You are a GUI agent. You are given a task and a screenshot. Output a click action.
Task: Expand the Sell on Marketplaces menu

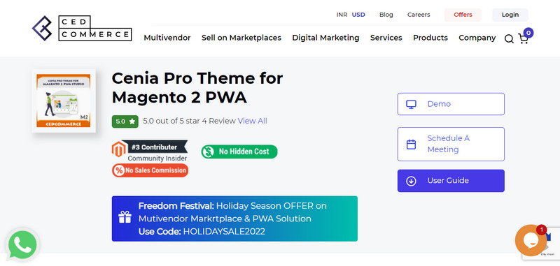point(241,38)
